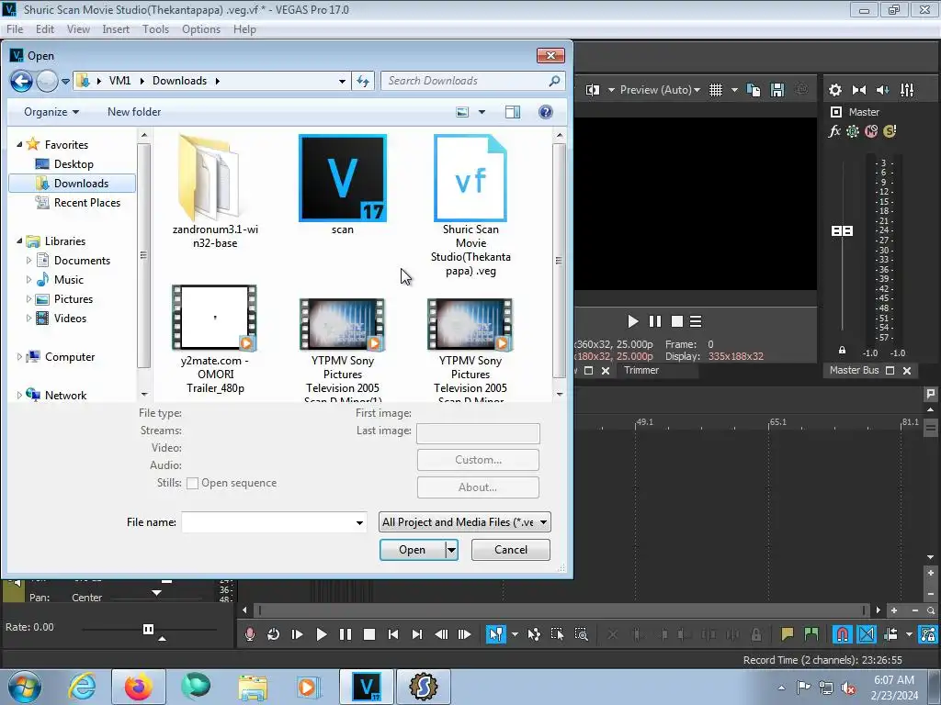Open the View menu
The image size is (941, 705).
pyautogui.click(x=78, y=28)
